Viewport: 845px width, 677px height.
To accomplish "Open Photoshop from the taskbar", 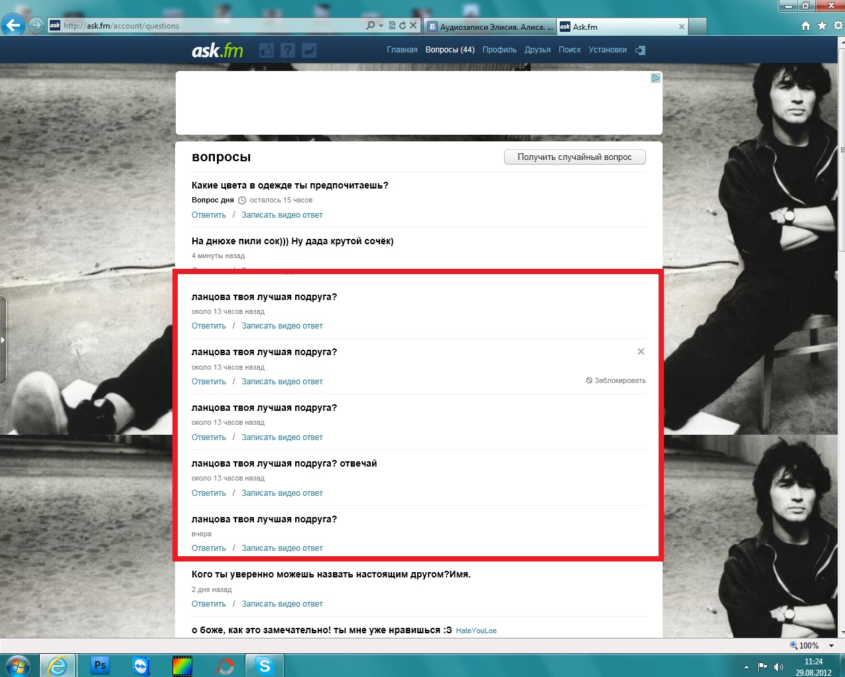I will point(100,665).
